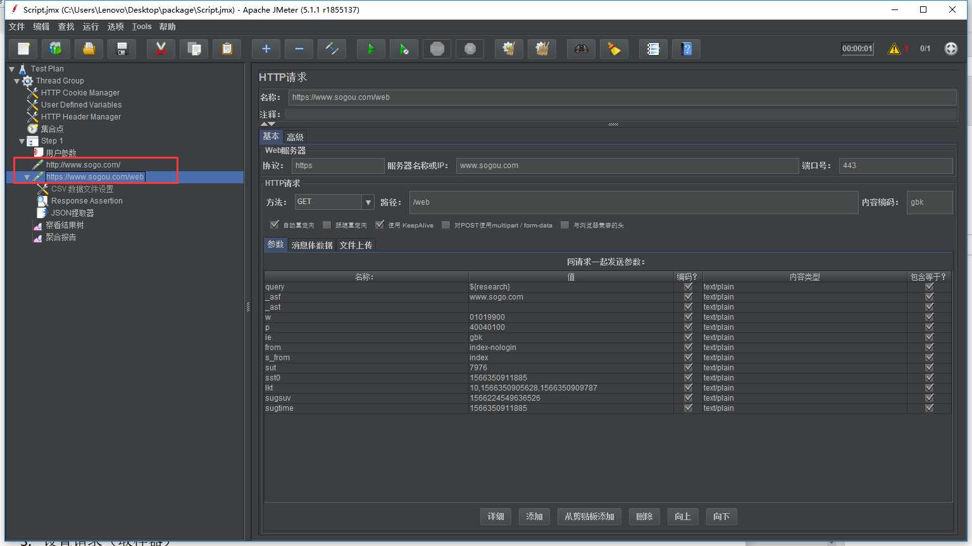
Task: Click the 从剪贴板添加 button
Action: [589, 516]
